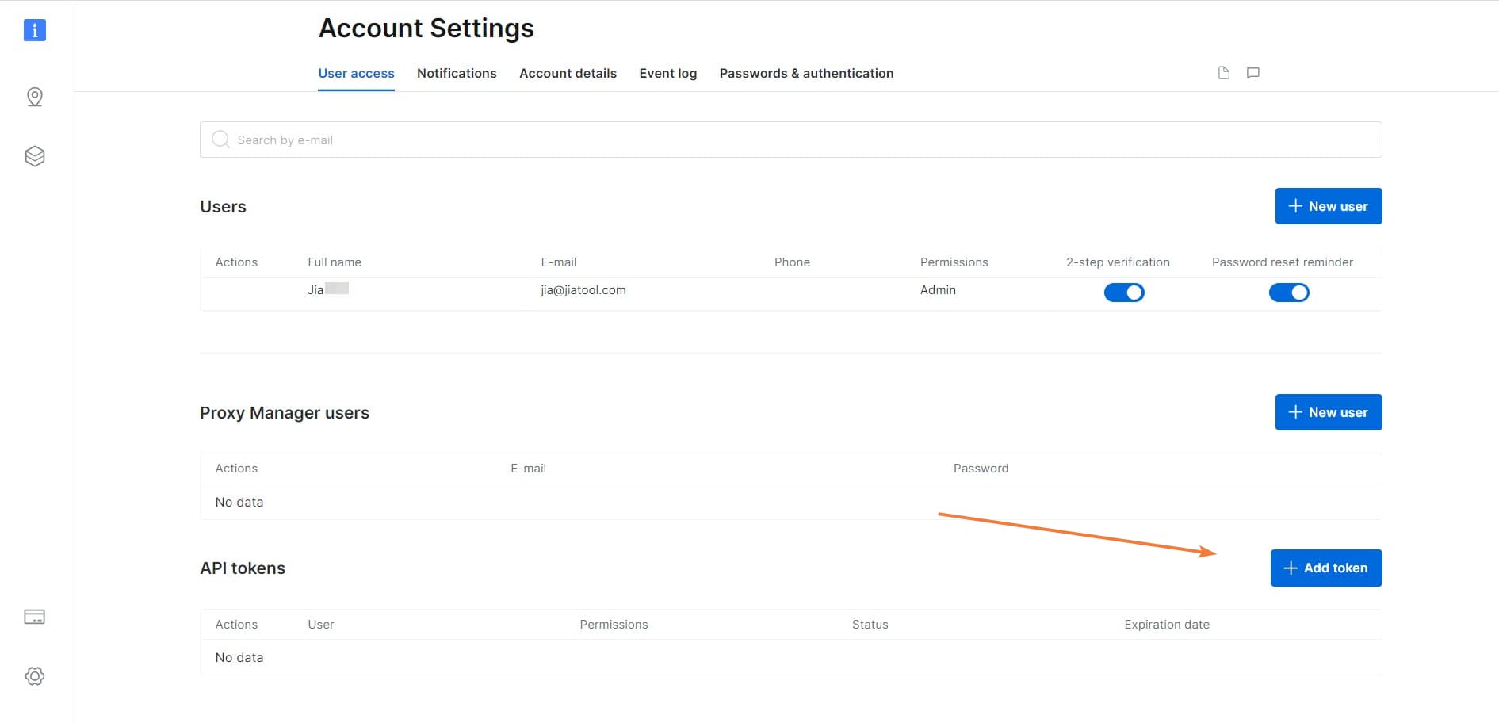View the Event log tab

pos(668,73)
